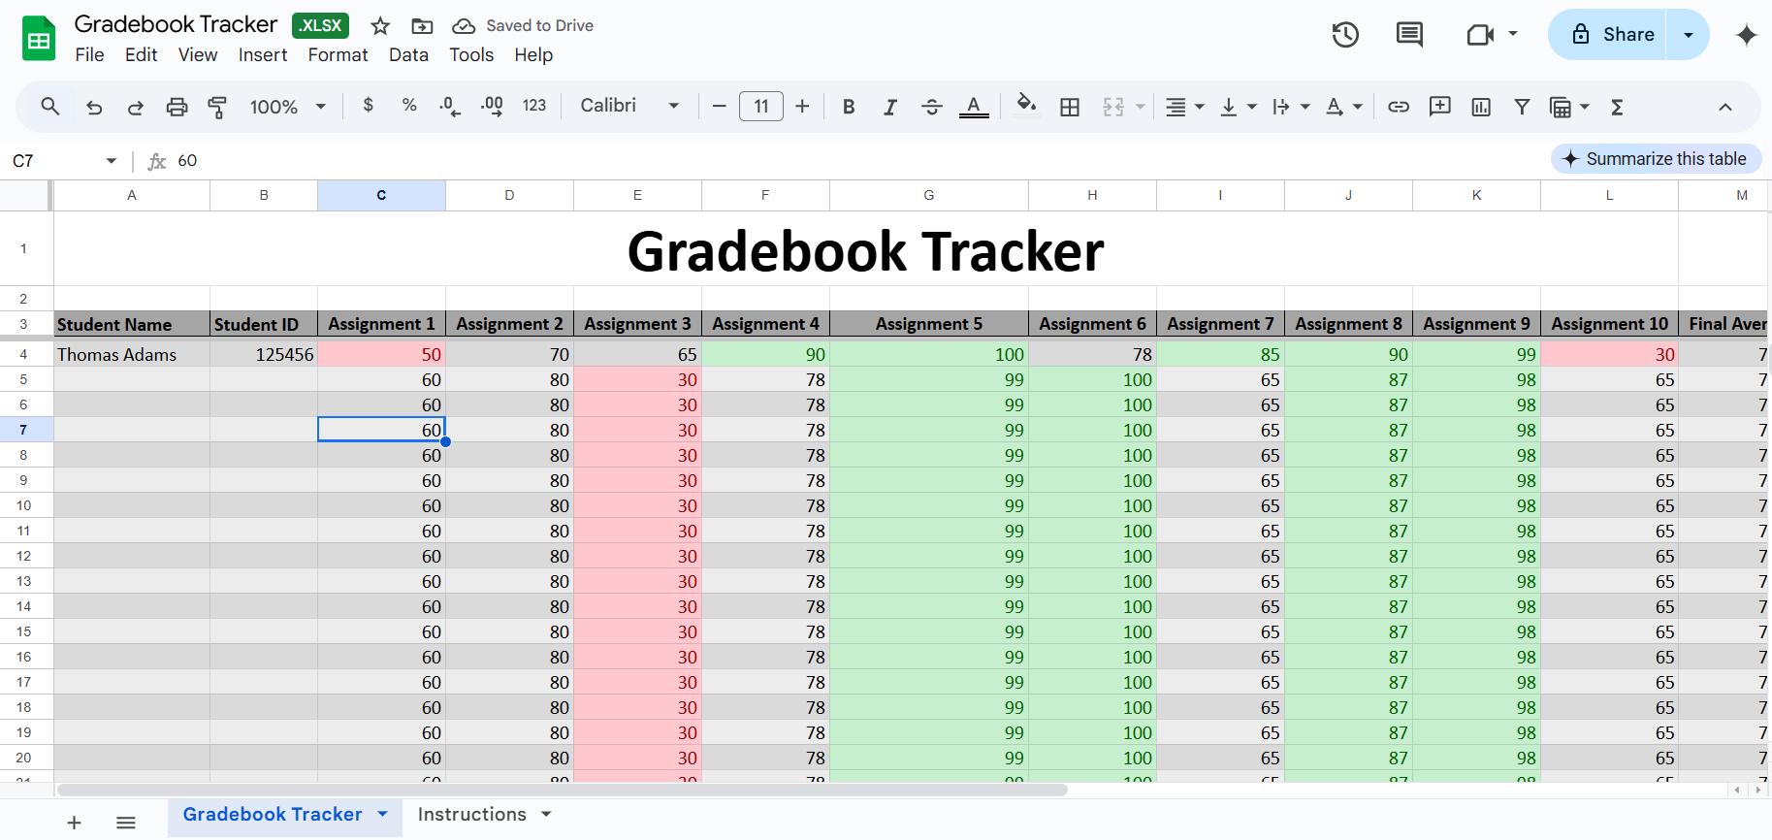The height and width of the screenshot is (840, 1772).
Task: Toggle italic formatting
Action: tap(889, 107)
